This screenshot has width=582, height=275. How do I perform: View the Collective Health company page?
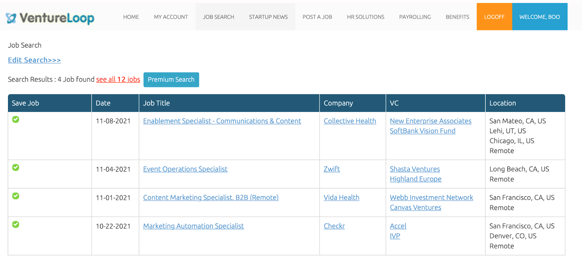coord(350,121)
